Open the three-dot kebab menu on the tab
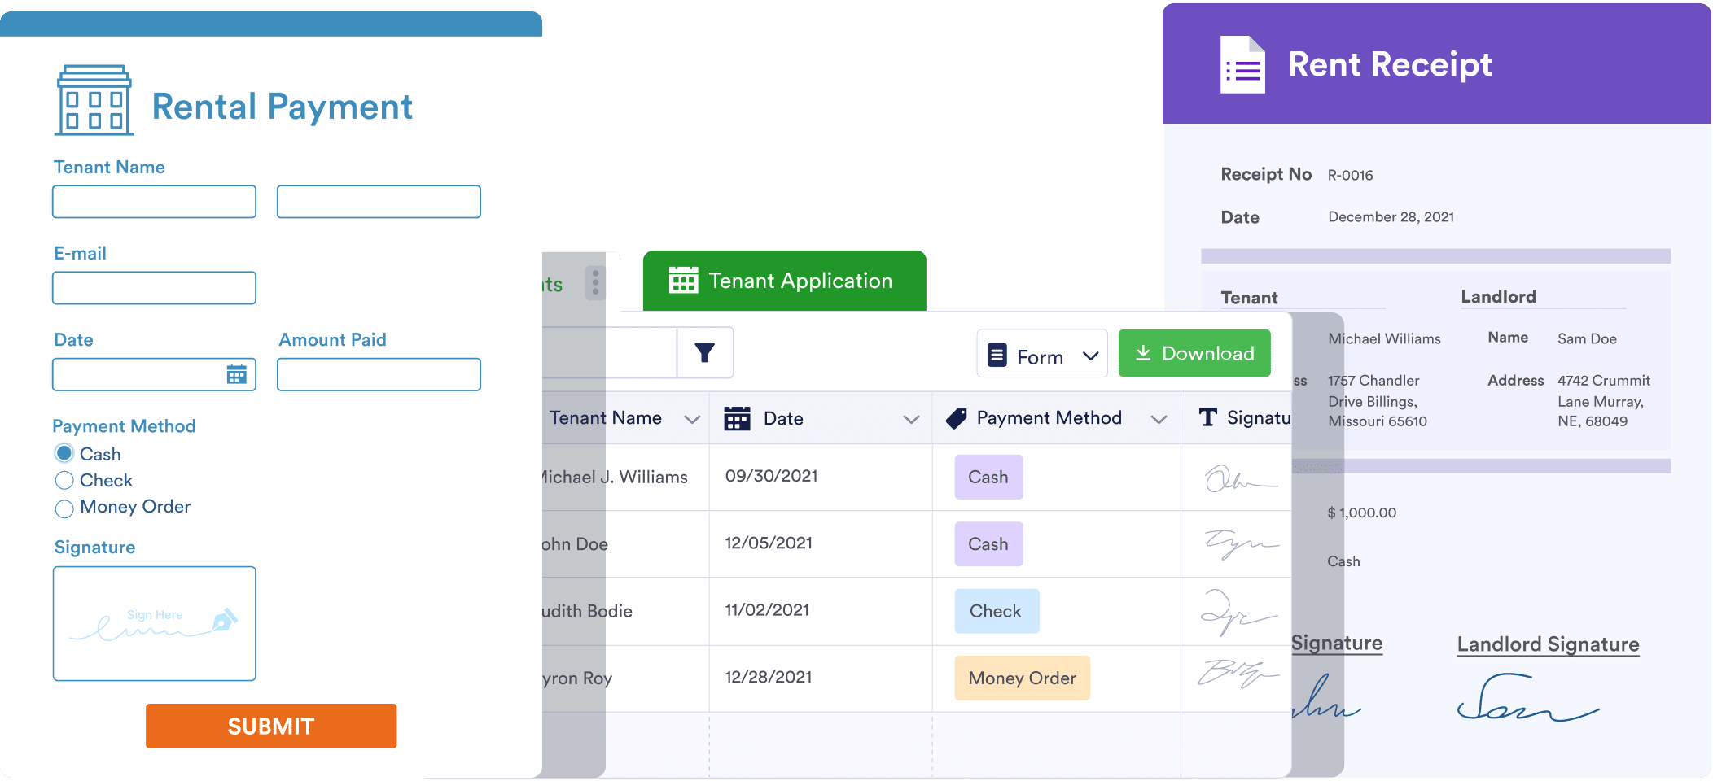The height and width of the screenshot is (781, 1713). pos(597,284)
